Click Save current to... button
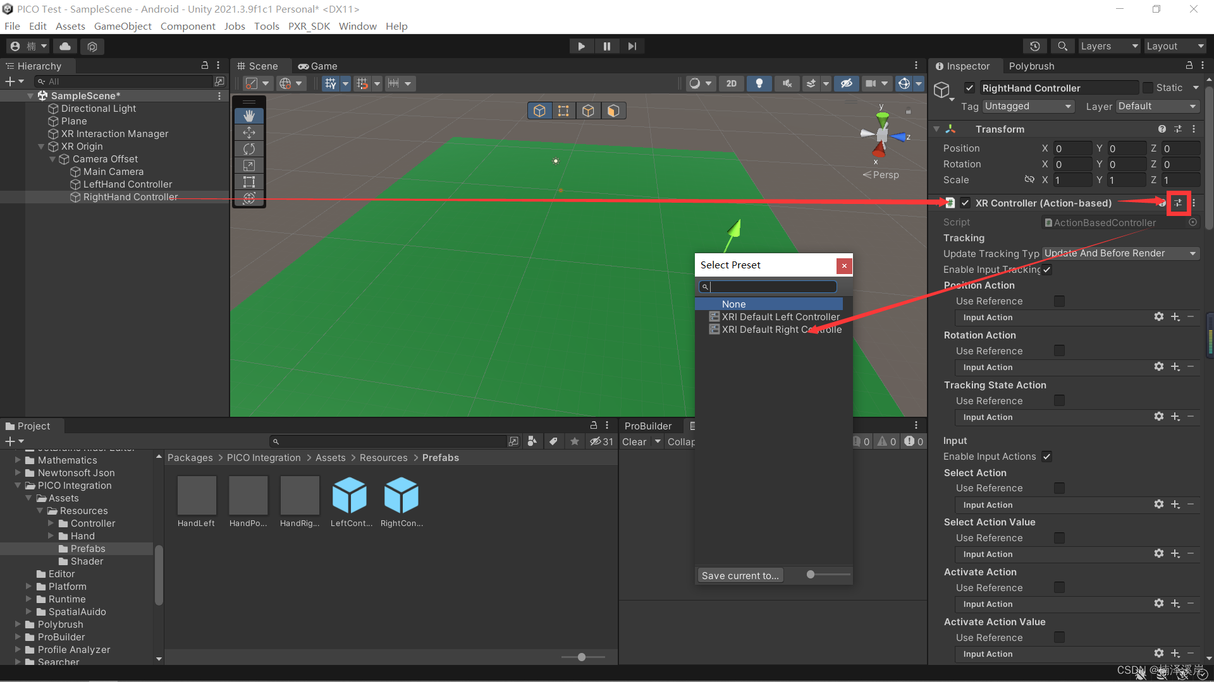 [740, 575]
